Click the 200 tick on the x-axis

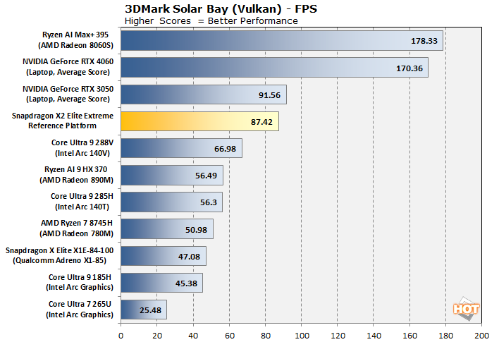tap(482, 336)
